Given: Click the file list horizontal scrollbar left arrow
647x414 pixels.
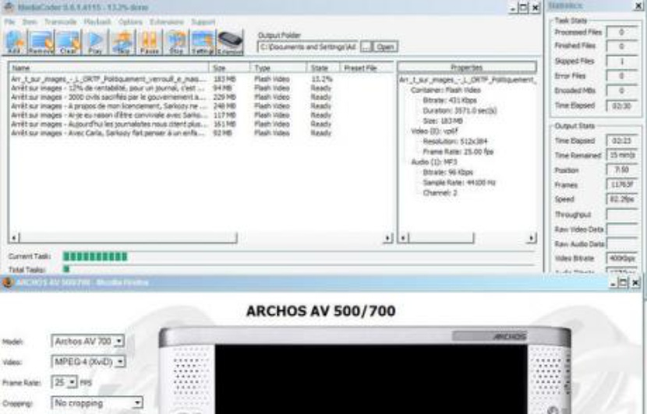Looking at the screenshot, I should (13, 237).
